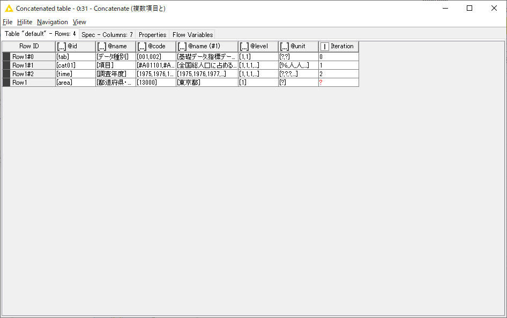Click the collection icon of @name (#1) column
The width and height of the screenshot is (507, 318).
[182, 47]
